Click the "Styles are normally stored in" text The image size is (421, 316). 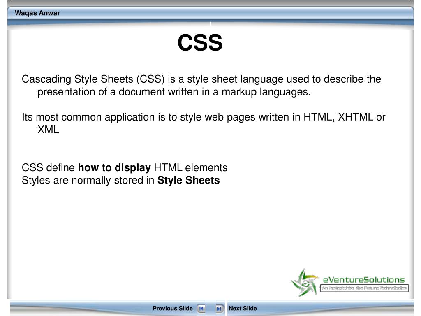88,180
